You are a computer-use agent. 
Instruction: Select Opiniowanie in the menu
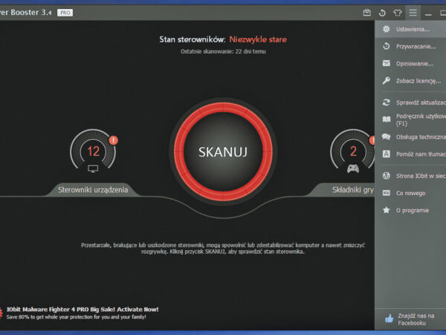click(x=414, y=63)
